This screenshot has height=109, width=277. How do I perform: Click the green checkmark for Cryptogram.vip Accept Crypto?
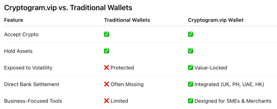pyautogui.click(x=190, y=34)
